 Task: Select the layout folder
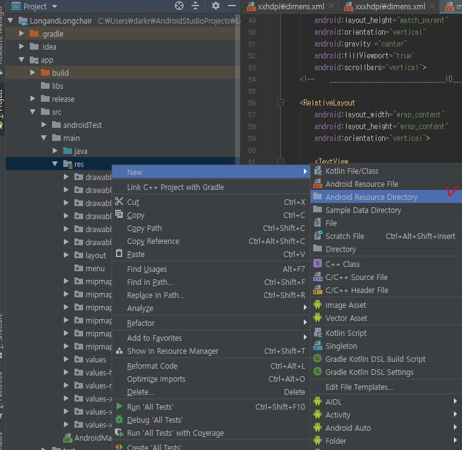coord(96,255)
